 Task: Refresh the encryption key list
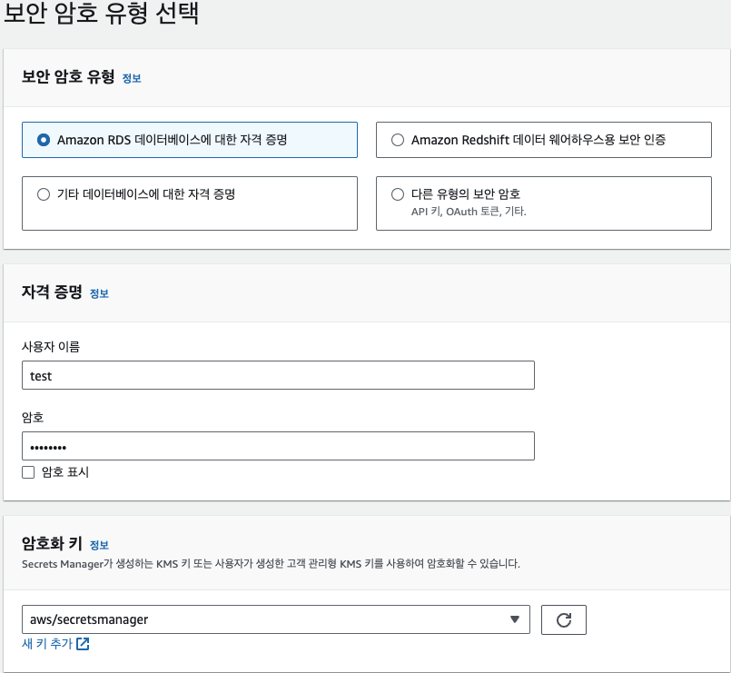click(x=564, y=619)
